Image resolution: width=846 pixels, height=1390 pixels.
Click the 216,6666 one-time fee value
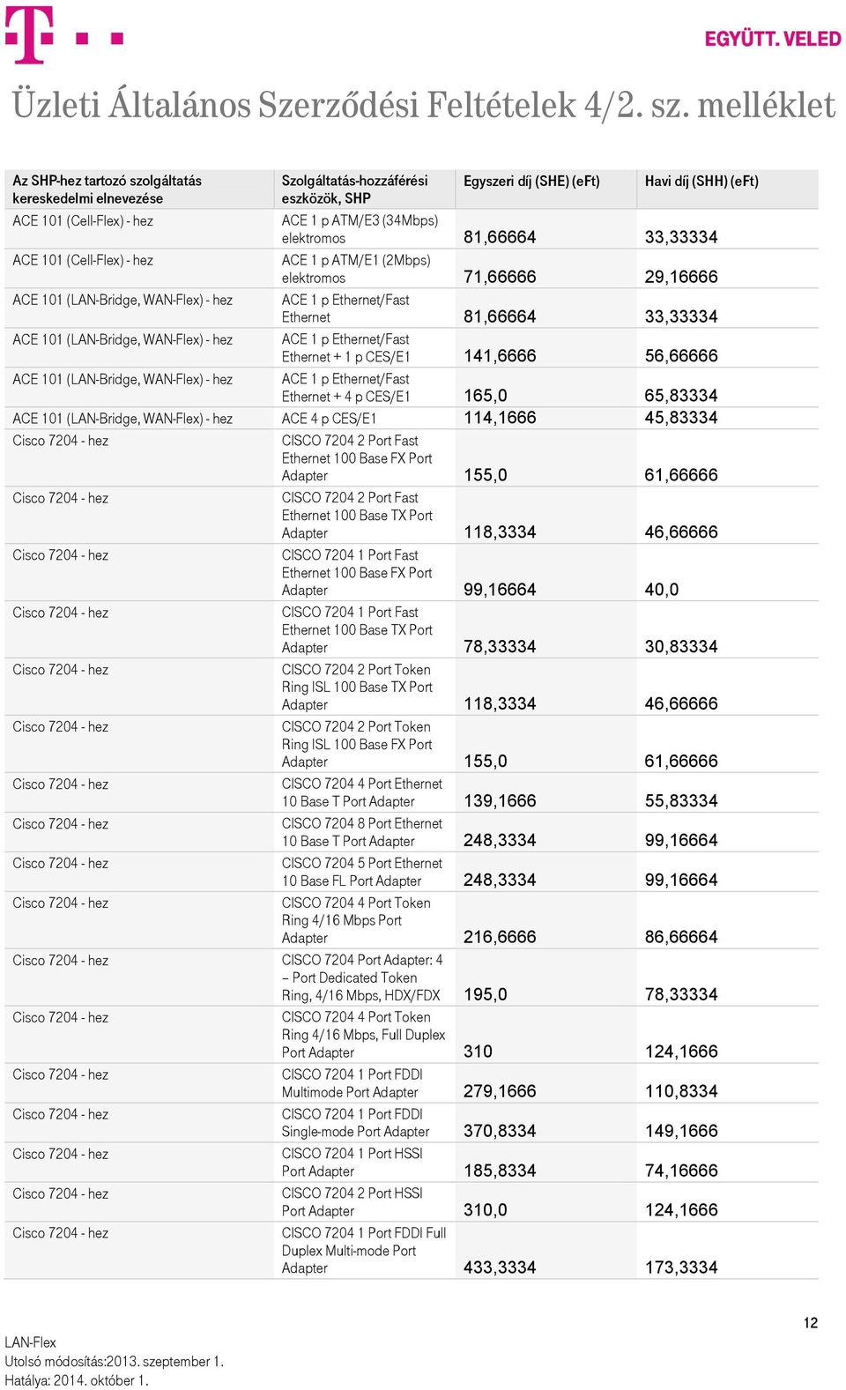[500, 937]
